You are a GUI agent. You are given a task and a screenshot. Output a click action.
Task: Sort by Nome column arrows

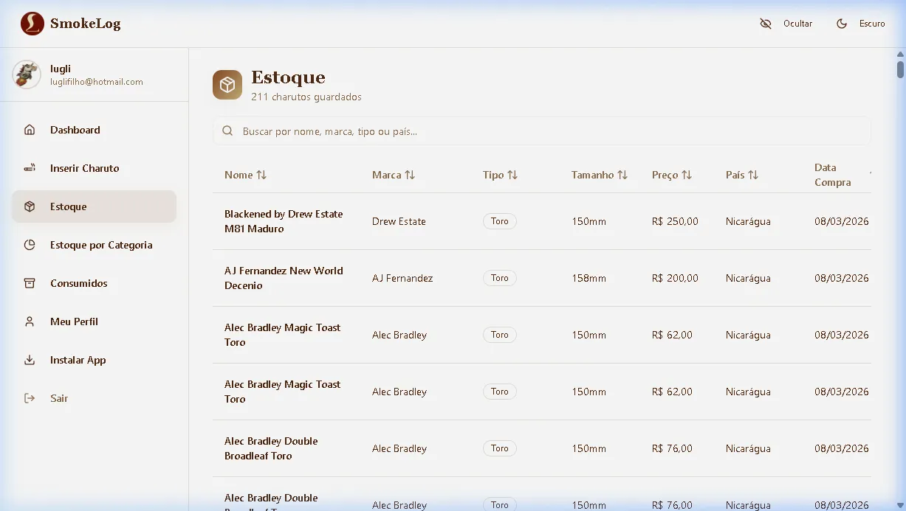(261, 175)
